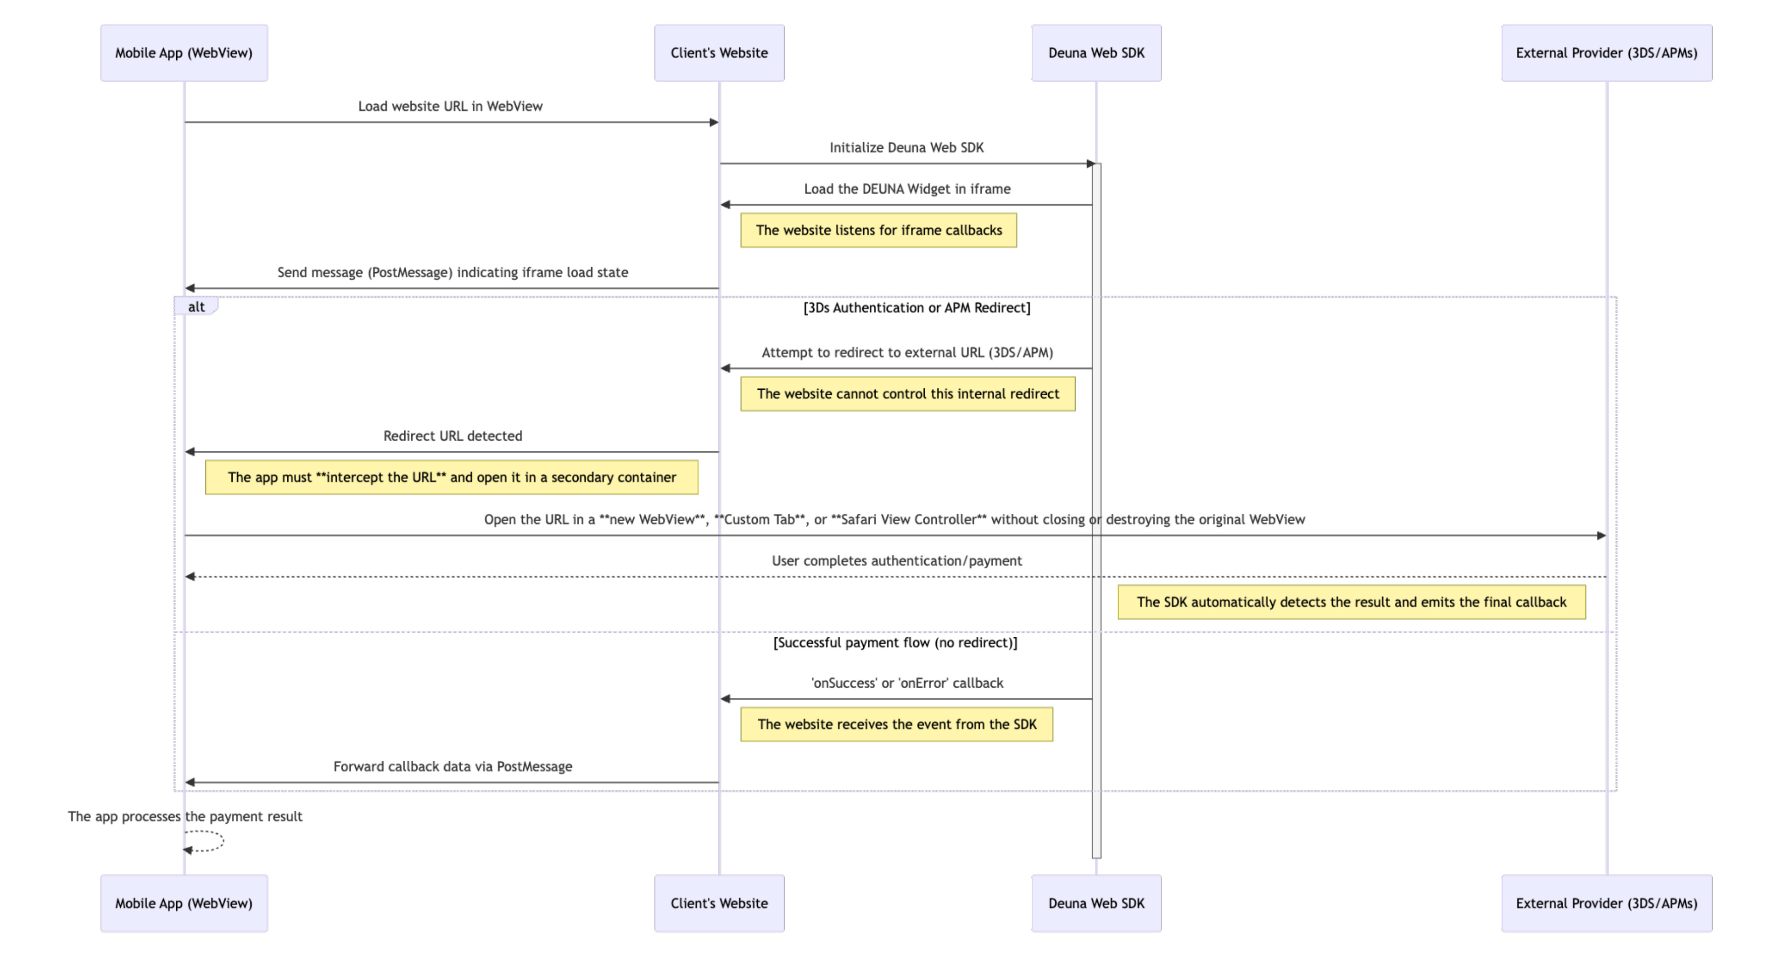This screenshot has height=959, width=1772.
Task: Click 'Send message (PostMessage) indicating iframe load state'
Action: pyautogui.click(x=453, y=272)
